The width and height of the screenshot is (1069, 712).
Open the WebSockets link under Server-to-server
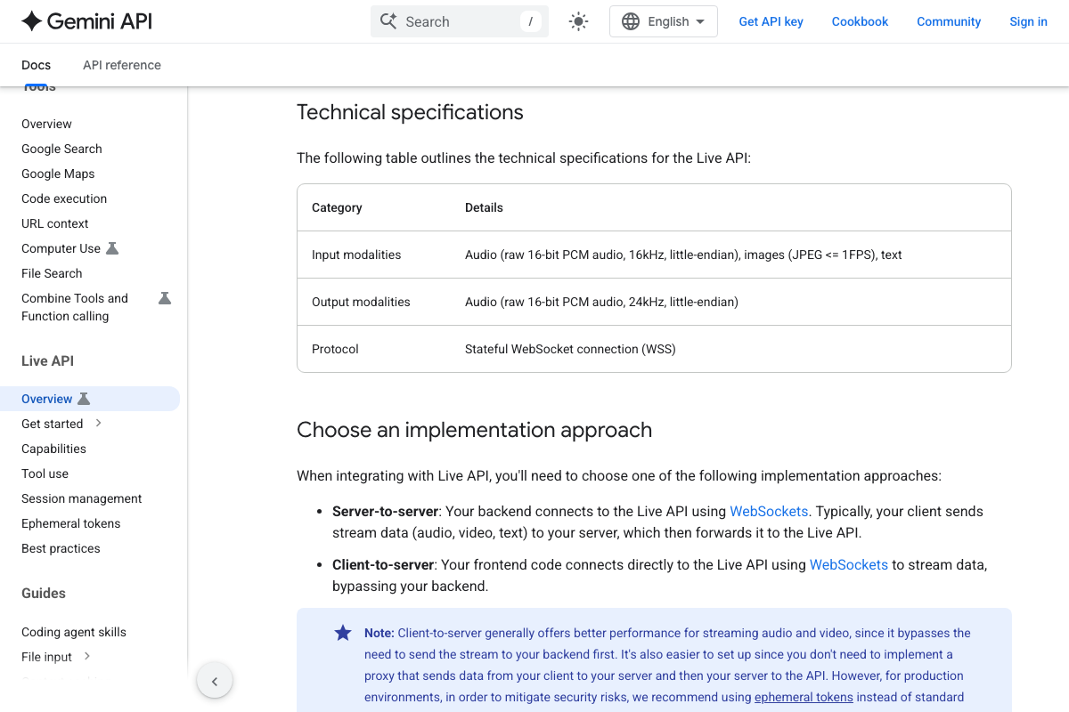[769, 511]
